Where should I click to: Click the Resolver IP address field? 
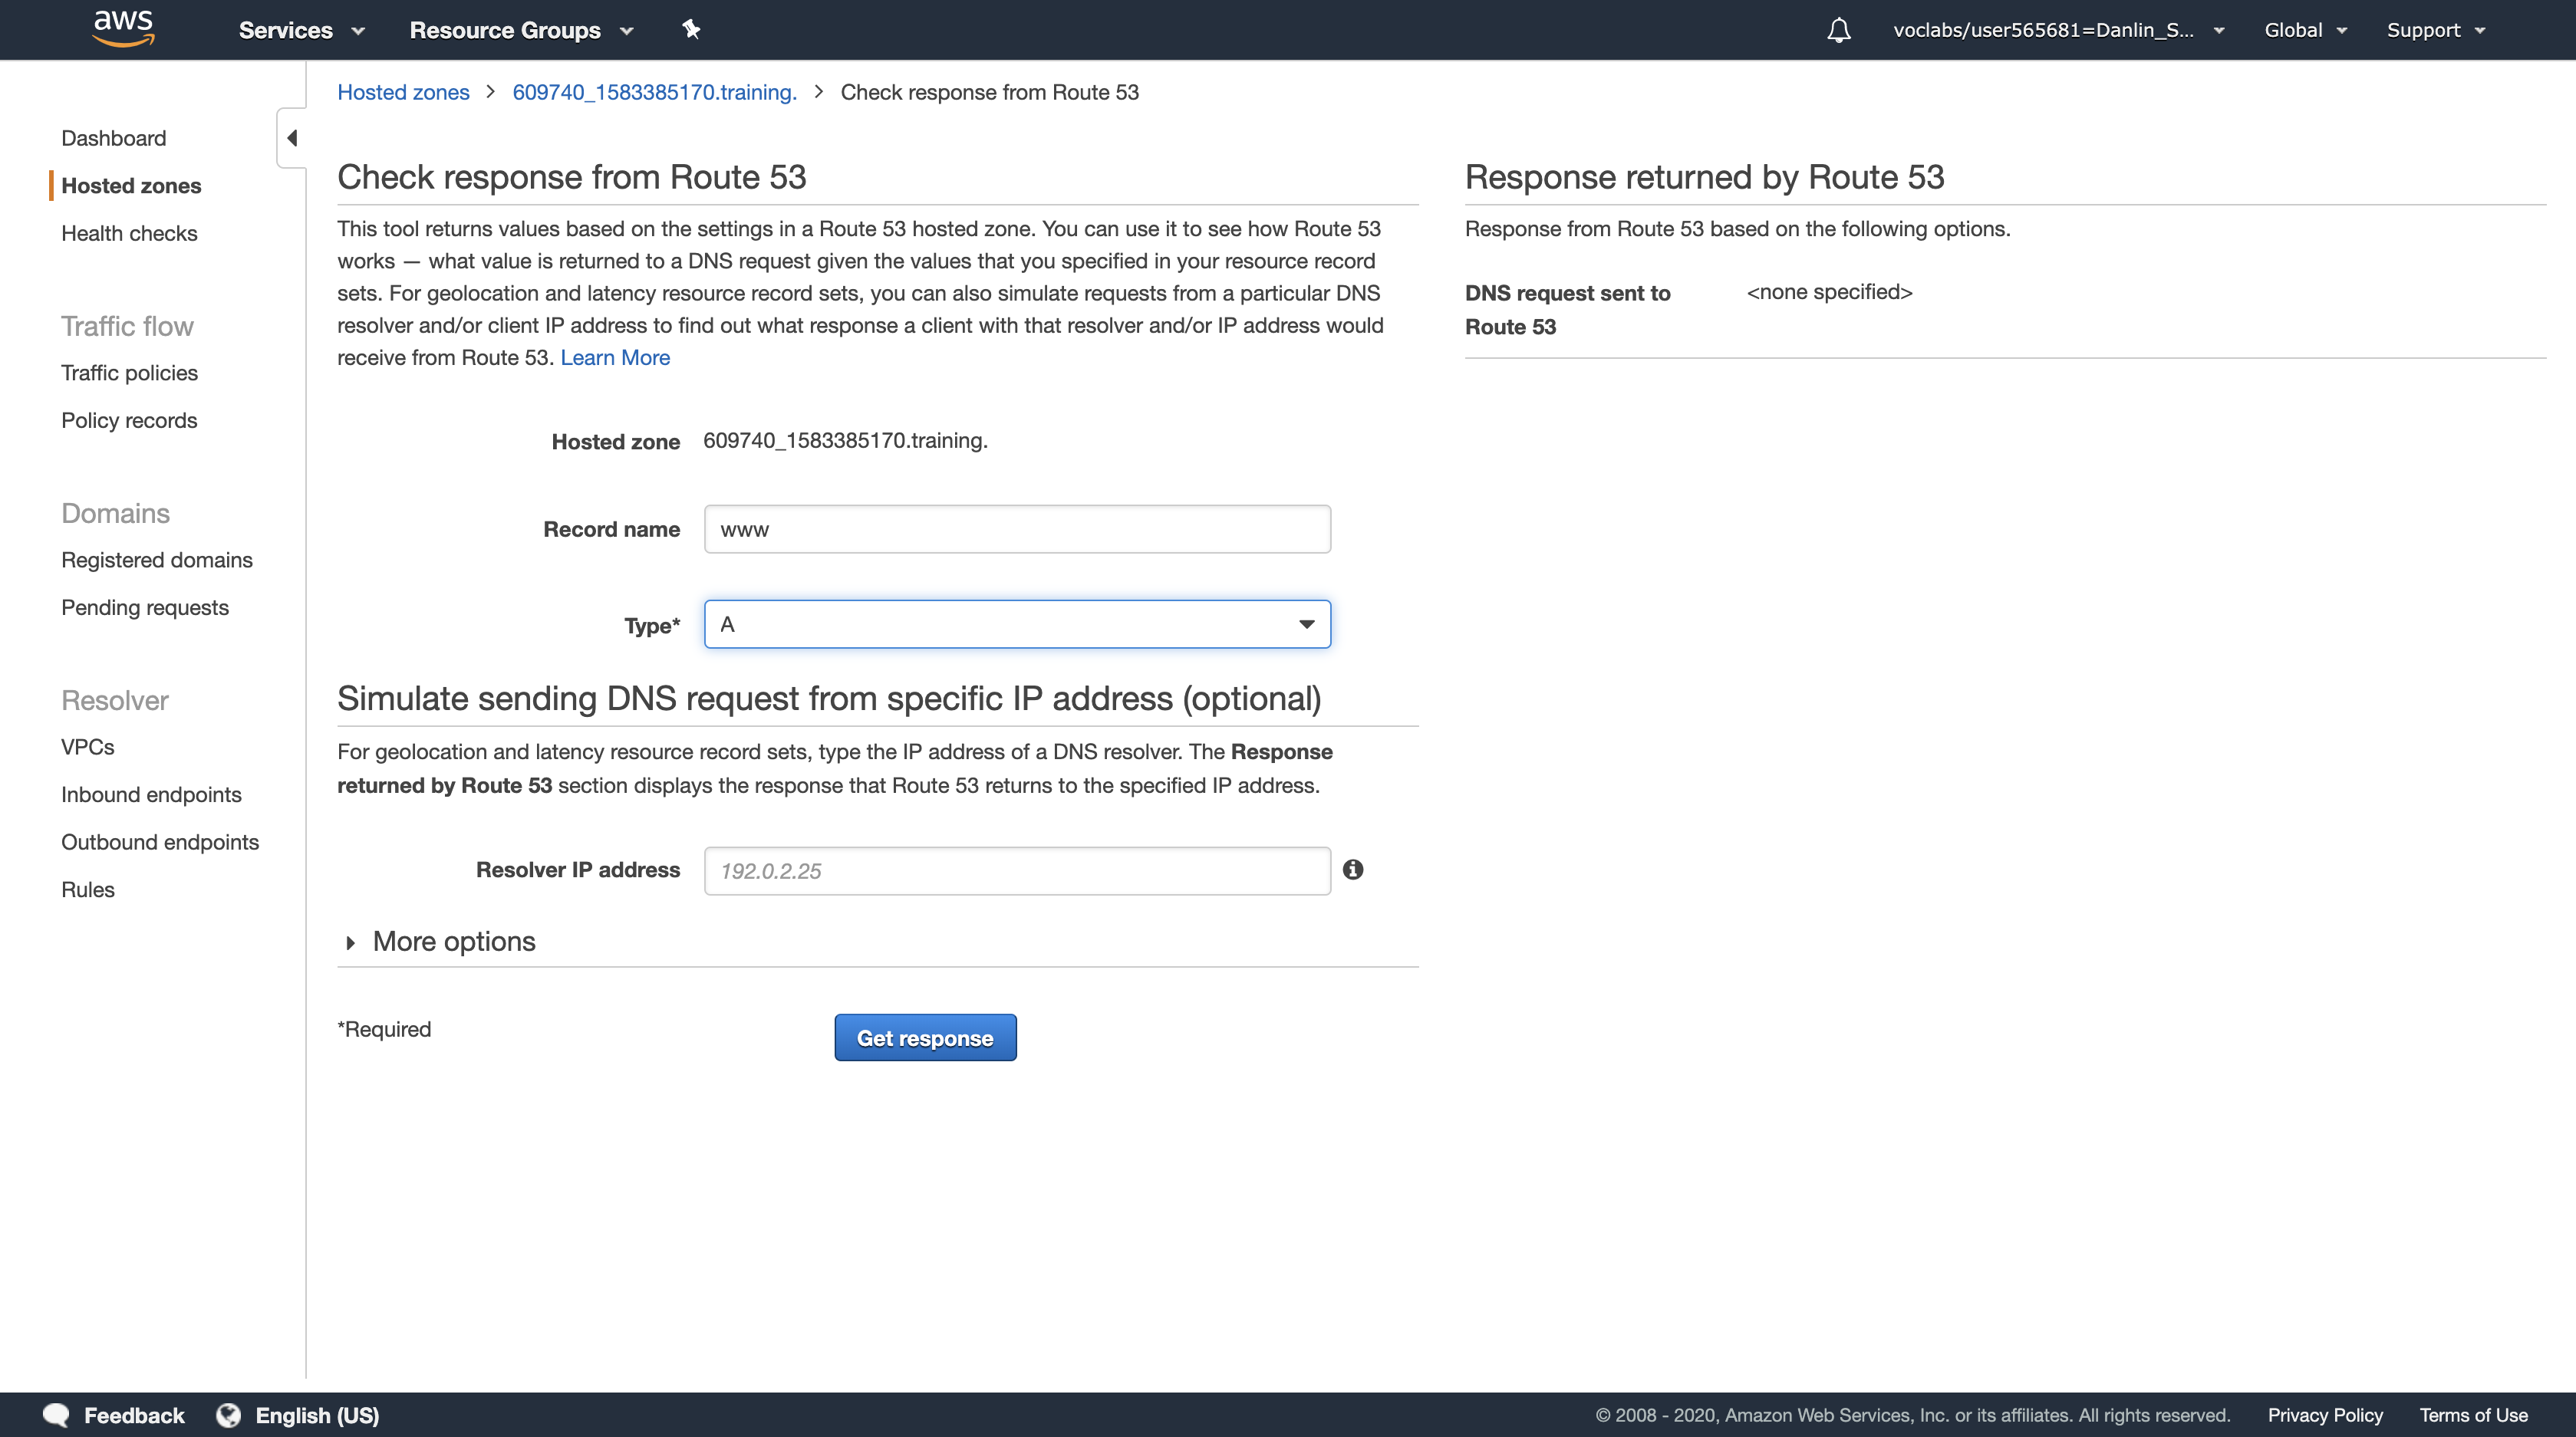(1016, 870)
